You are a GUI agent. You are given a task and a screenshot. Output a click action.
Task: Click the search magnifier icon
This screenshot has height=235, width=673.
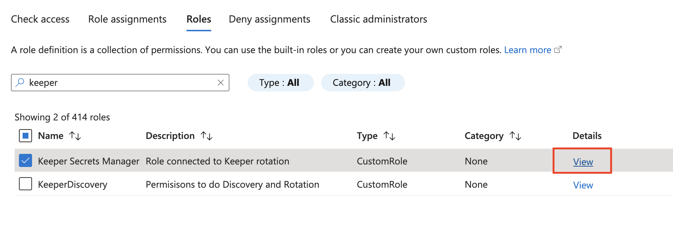[x=20, y=83]
